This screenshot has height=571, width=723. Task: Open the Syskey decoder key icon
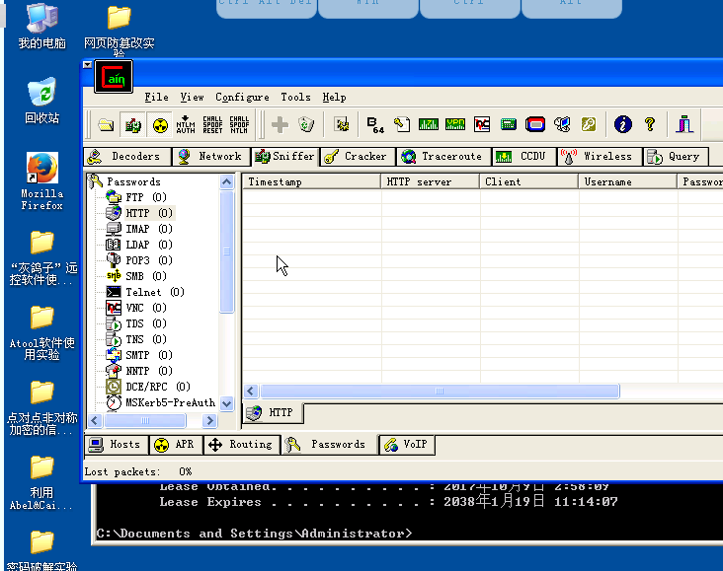(x=589, y=124)
